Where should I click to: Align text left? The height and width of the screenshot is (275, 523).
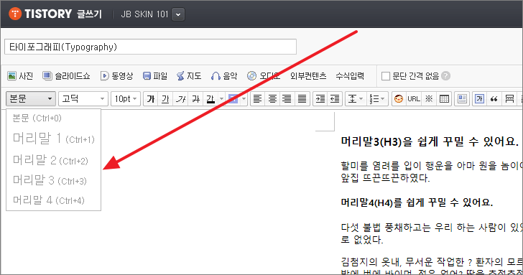pos(257,98)
